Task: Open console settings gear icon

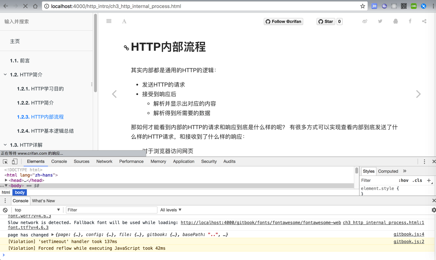Action: [434, 210]
